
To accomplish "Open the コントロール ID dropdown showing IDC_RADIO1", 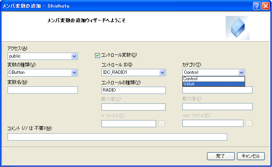I will 162,73.
